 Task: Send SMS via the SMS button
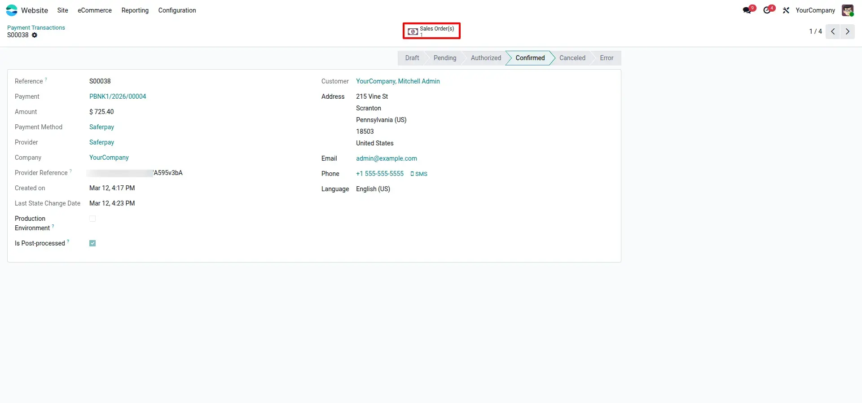[x=419, y=174]
